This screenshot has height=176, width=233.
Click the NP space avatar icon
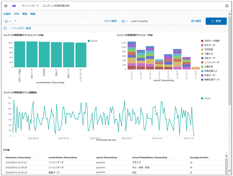click(14, 6)
